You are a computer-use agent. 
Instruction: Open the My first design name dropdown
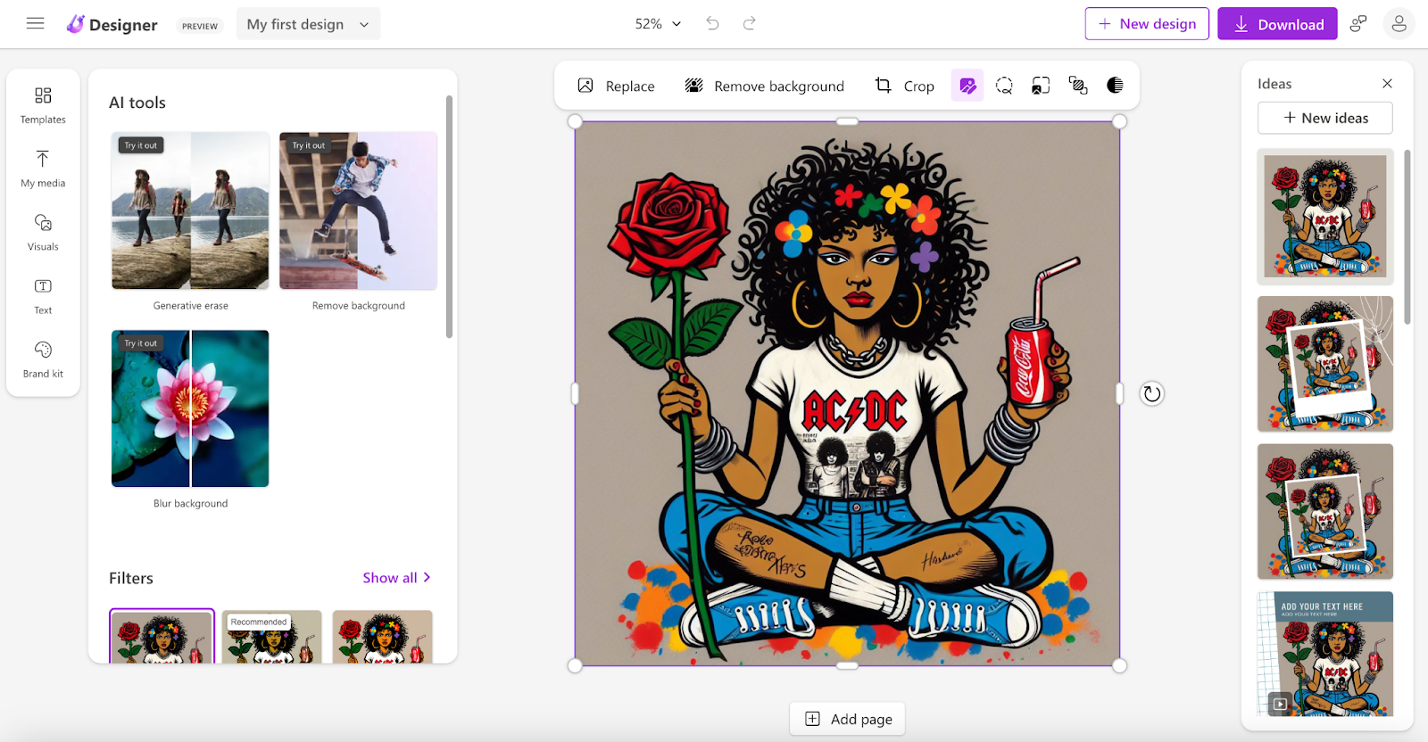pyautogui.click(x=308, y=24)
